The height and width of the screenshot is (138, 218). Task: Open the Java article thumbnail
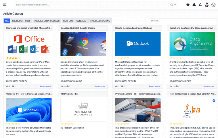pyautogui.click(x=192, y=110)
